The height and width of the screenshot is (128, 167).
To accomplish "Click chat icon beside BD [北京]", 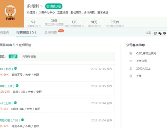I will tap(16, 68).
